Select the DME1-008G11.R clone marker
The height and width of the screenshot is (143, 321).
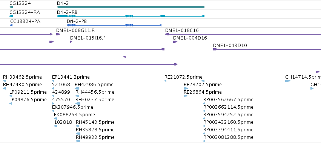point(58,34)
